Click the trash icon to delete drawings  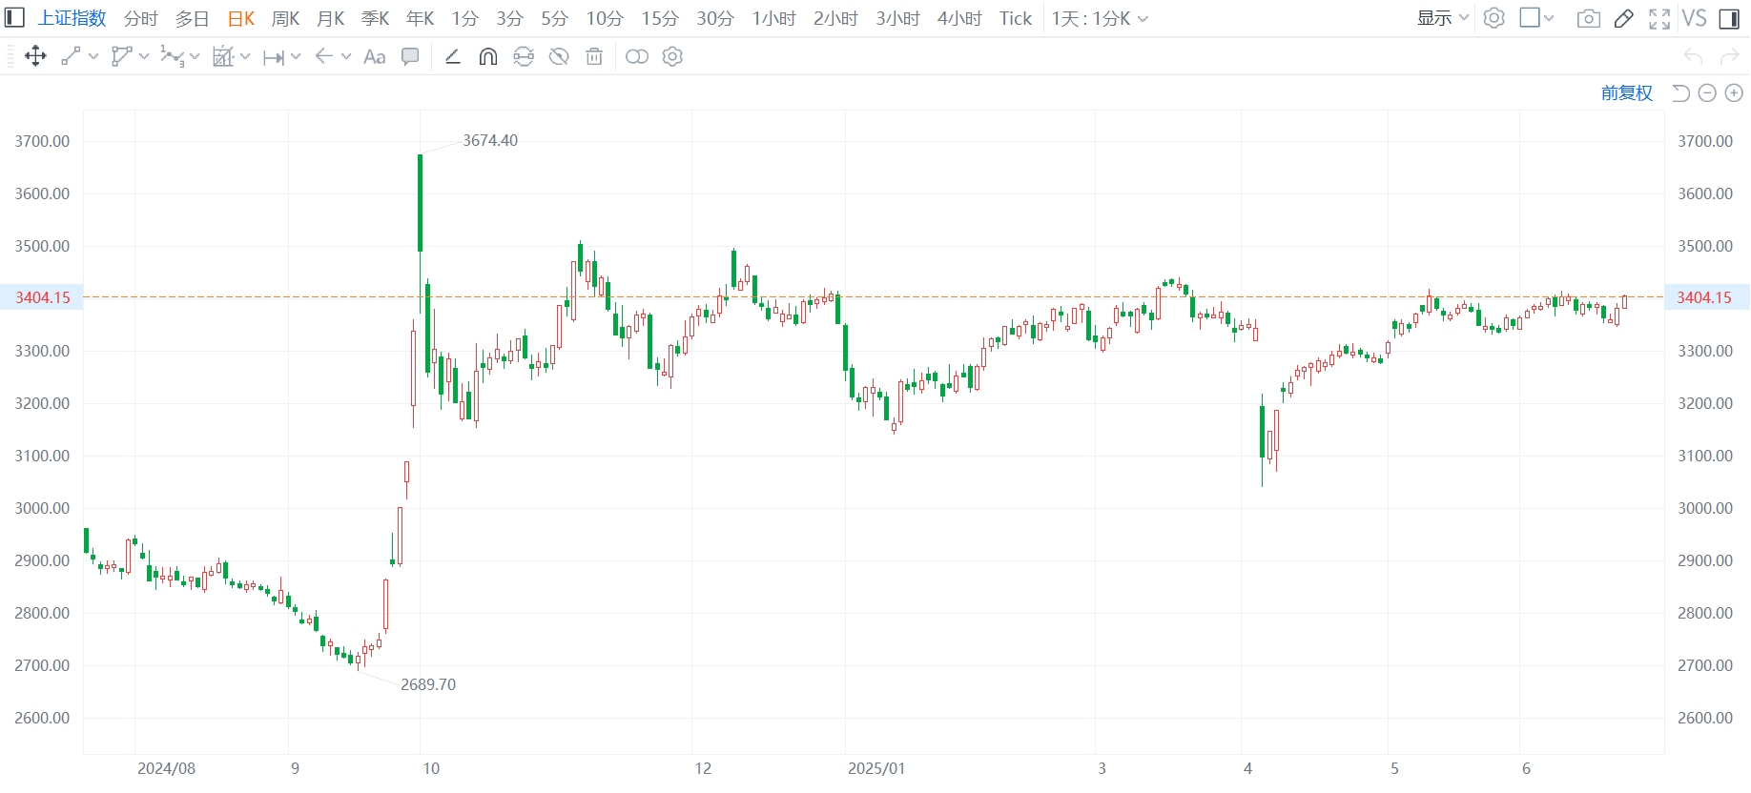click(x=594, y=57)
